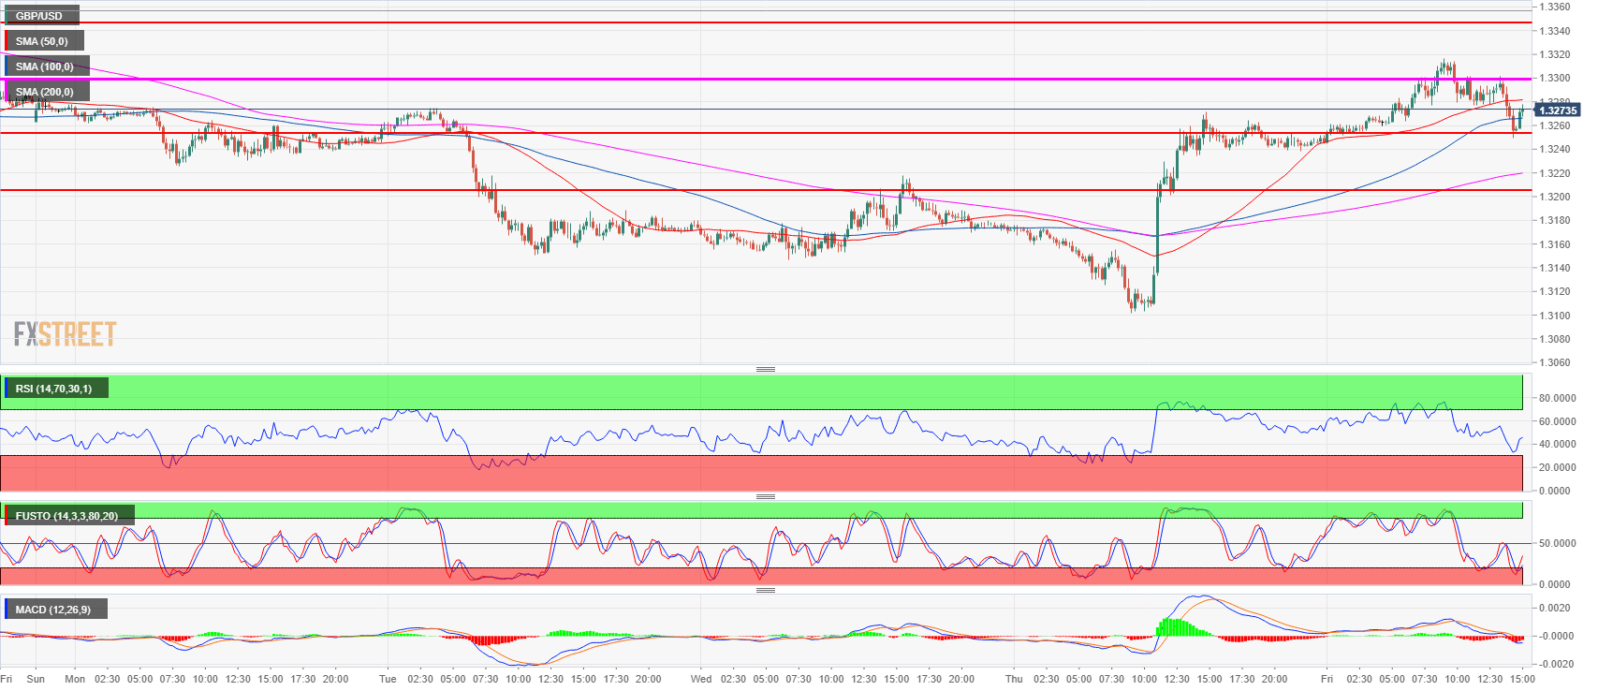Click the 20.0000 RSI axis value

(x=1558, y=467)
